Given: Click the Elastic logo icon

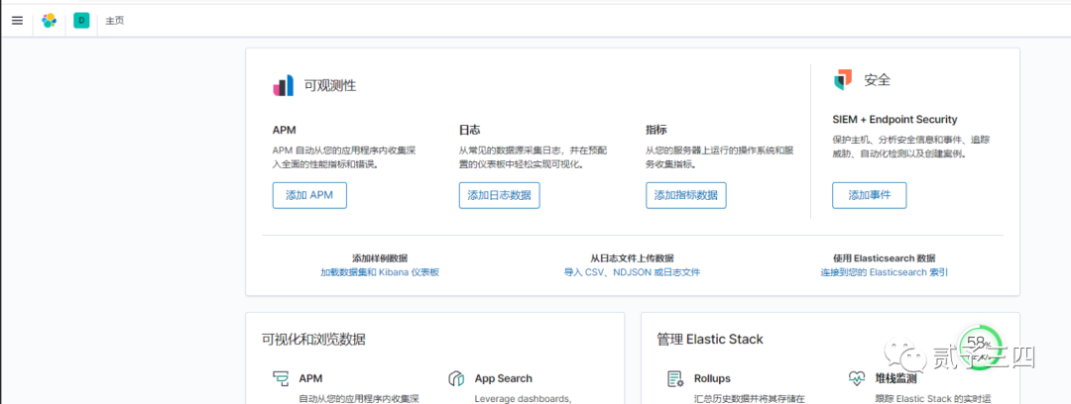Looking at the screenshot, I should coord(50,21).
